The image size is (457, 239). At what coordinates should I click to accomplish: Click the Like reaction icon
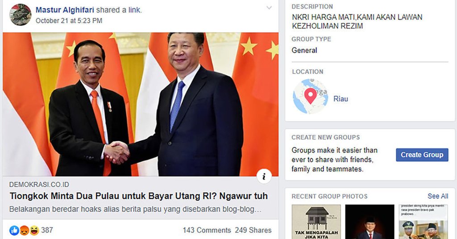coord(14,231)
